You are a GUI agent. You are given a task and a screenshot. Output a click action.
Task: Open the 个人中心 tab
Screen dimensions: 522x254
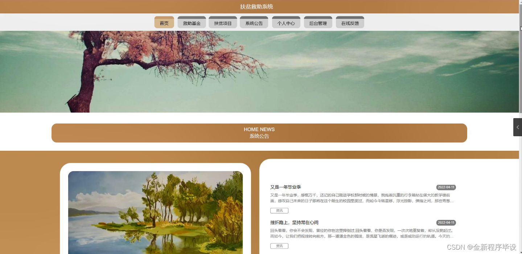(x=286, y=22)
